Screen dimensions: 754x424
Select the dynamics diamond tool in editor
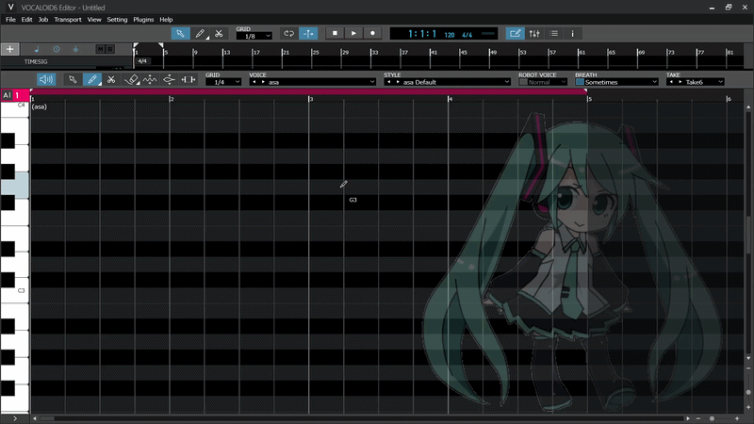(x=170, y=79)
